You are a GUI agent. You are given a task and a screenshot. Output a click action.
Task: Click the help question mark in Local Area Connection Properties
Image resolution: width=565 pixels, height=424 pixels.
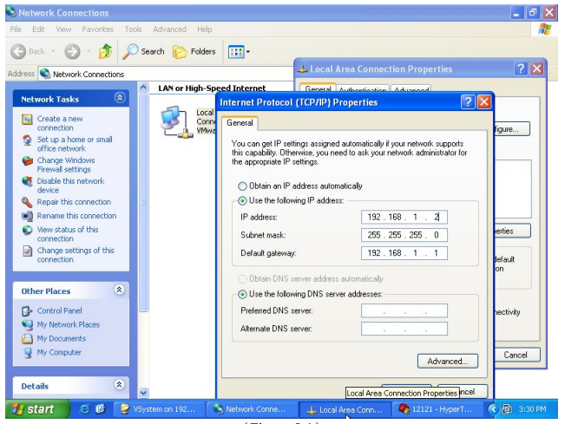pos(521,68)
